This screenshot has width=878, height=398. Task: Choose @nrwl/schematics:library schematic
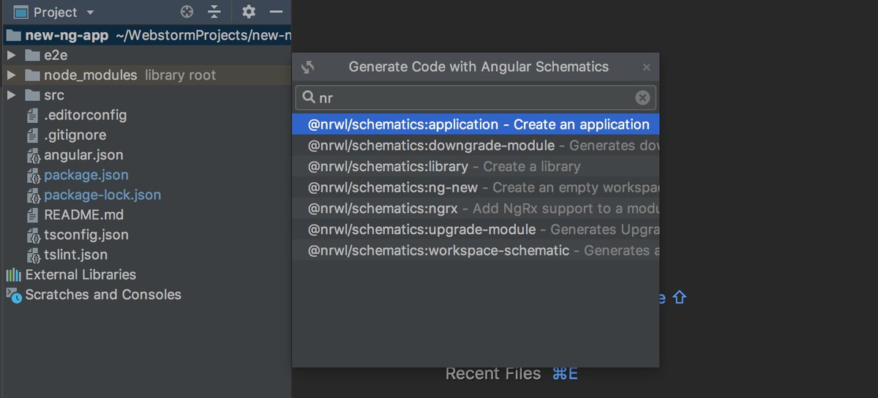476,166
